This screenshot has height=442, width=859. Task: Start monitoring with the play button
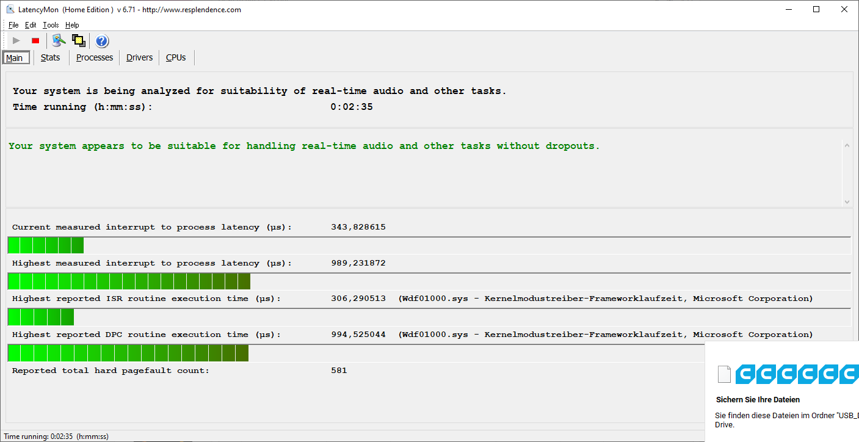point(16,41)
